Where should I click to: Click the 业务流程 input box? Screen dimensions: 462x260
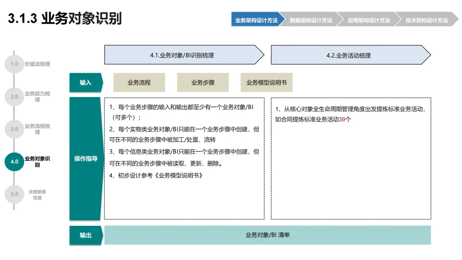[139, 83]
